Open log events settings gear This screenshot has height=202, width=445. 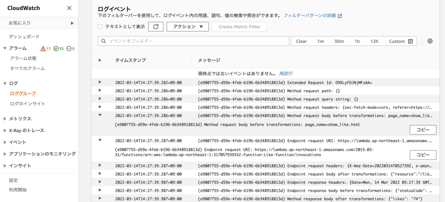point(430,41)
